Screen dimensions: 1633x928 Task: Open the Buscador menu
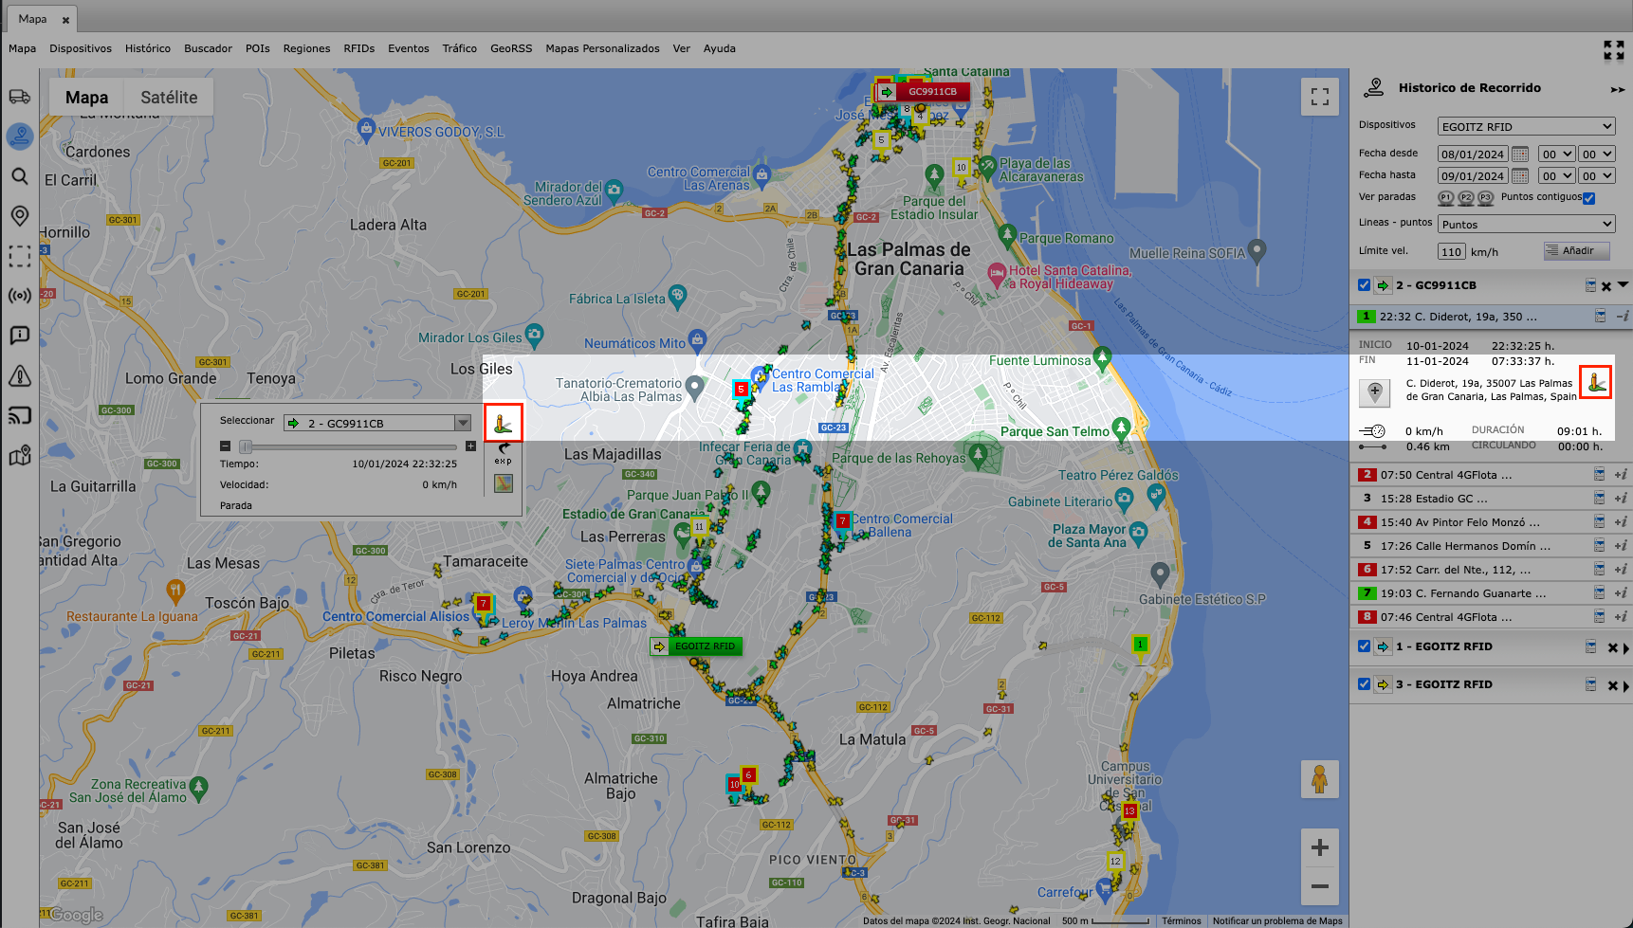[x=208, y=48]
